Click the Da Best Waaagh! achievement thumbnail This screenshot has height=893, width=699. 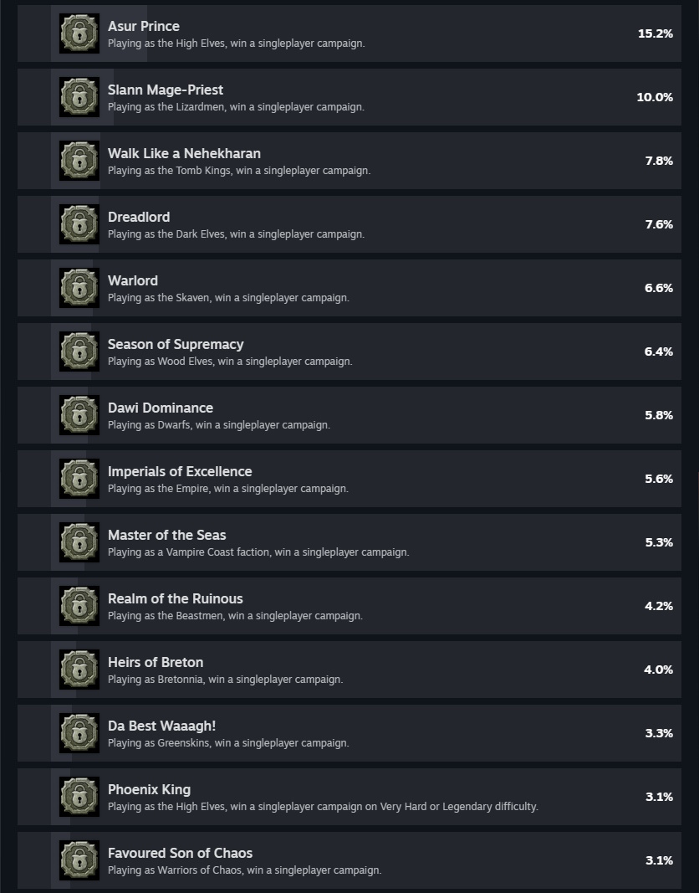[79, 733]
